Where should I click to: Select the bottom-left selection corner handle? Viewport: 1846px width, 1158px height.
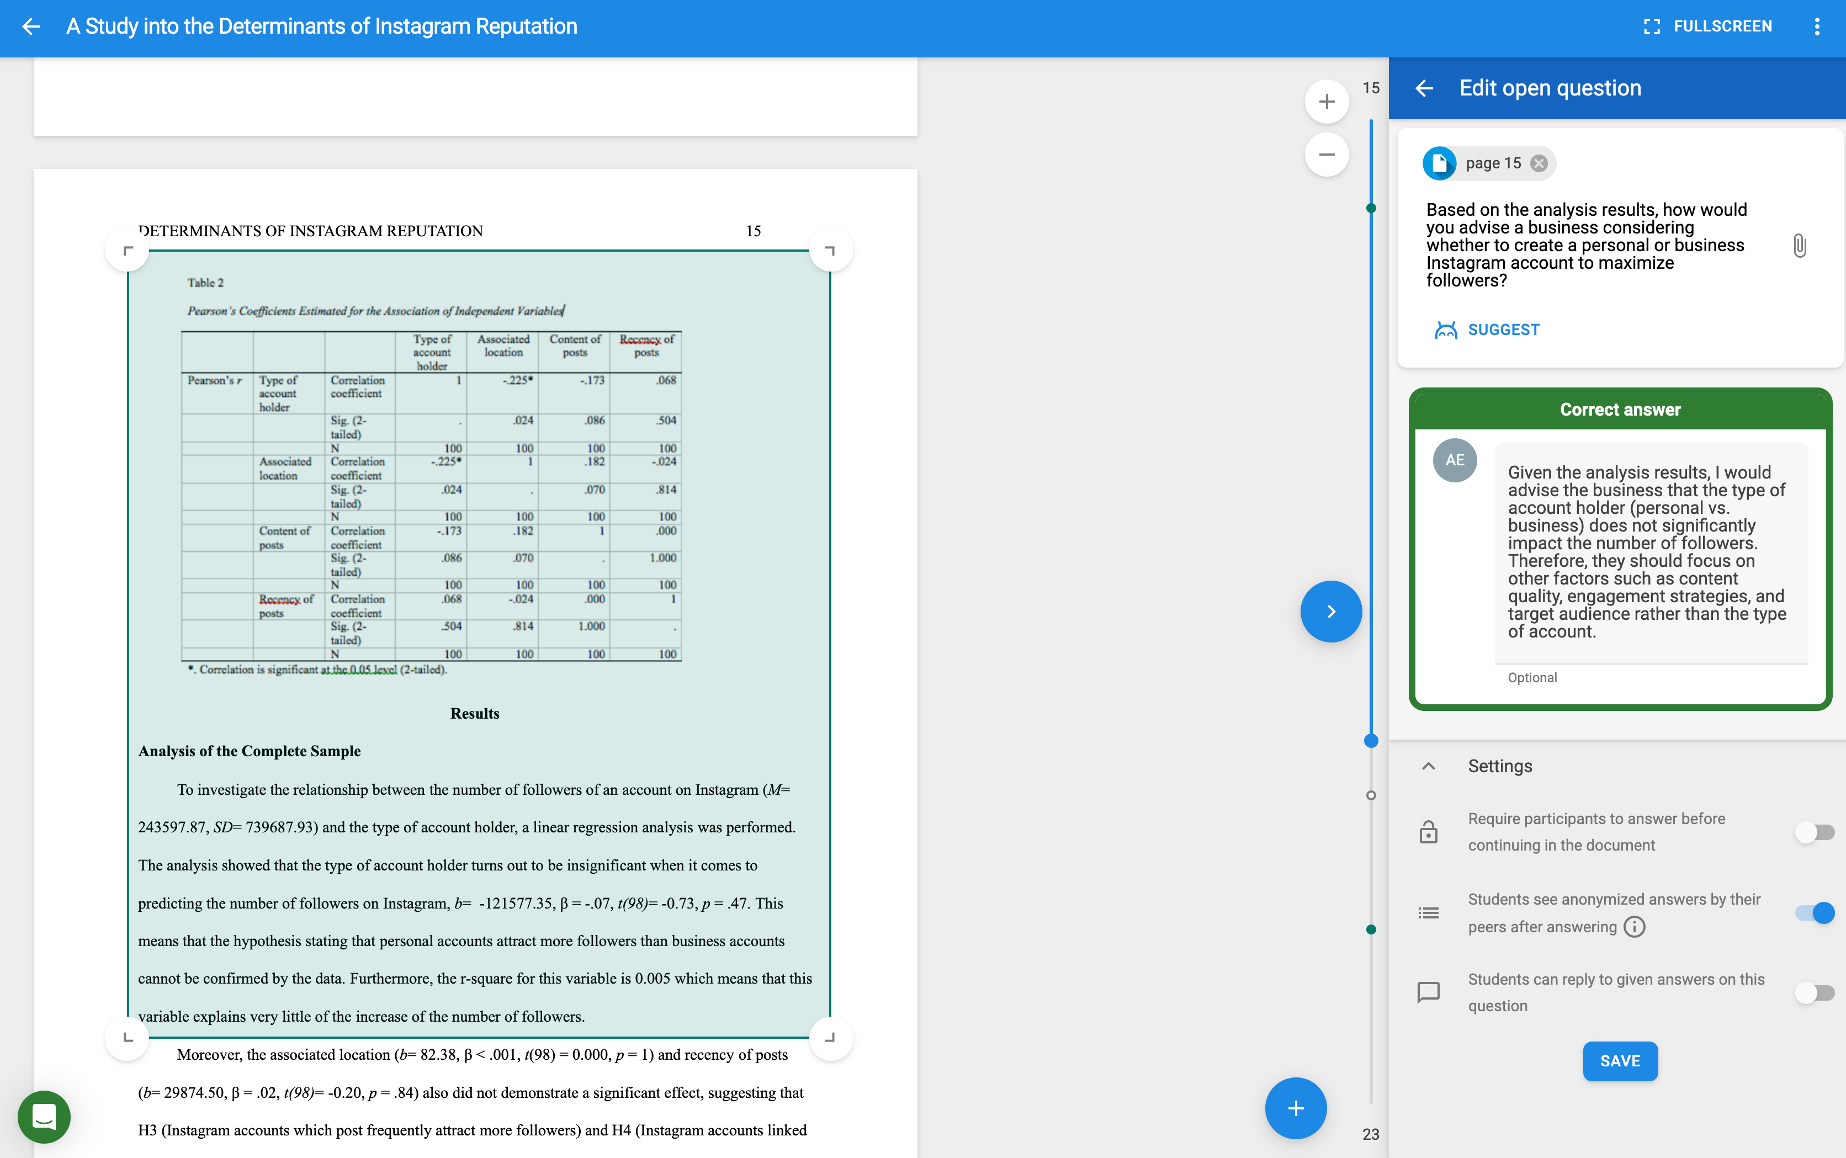point(127,1039)
